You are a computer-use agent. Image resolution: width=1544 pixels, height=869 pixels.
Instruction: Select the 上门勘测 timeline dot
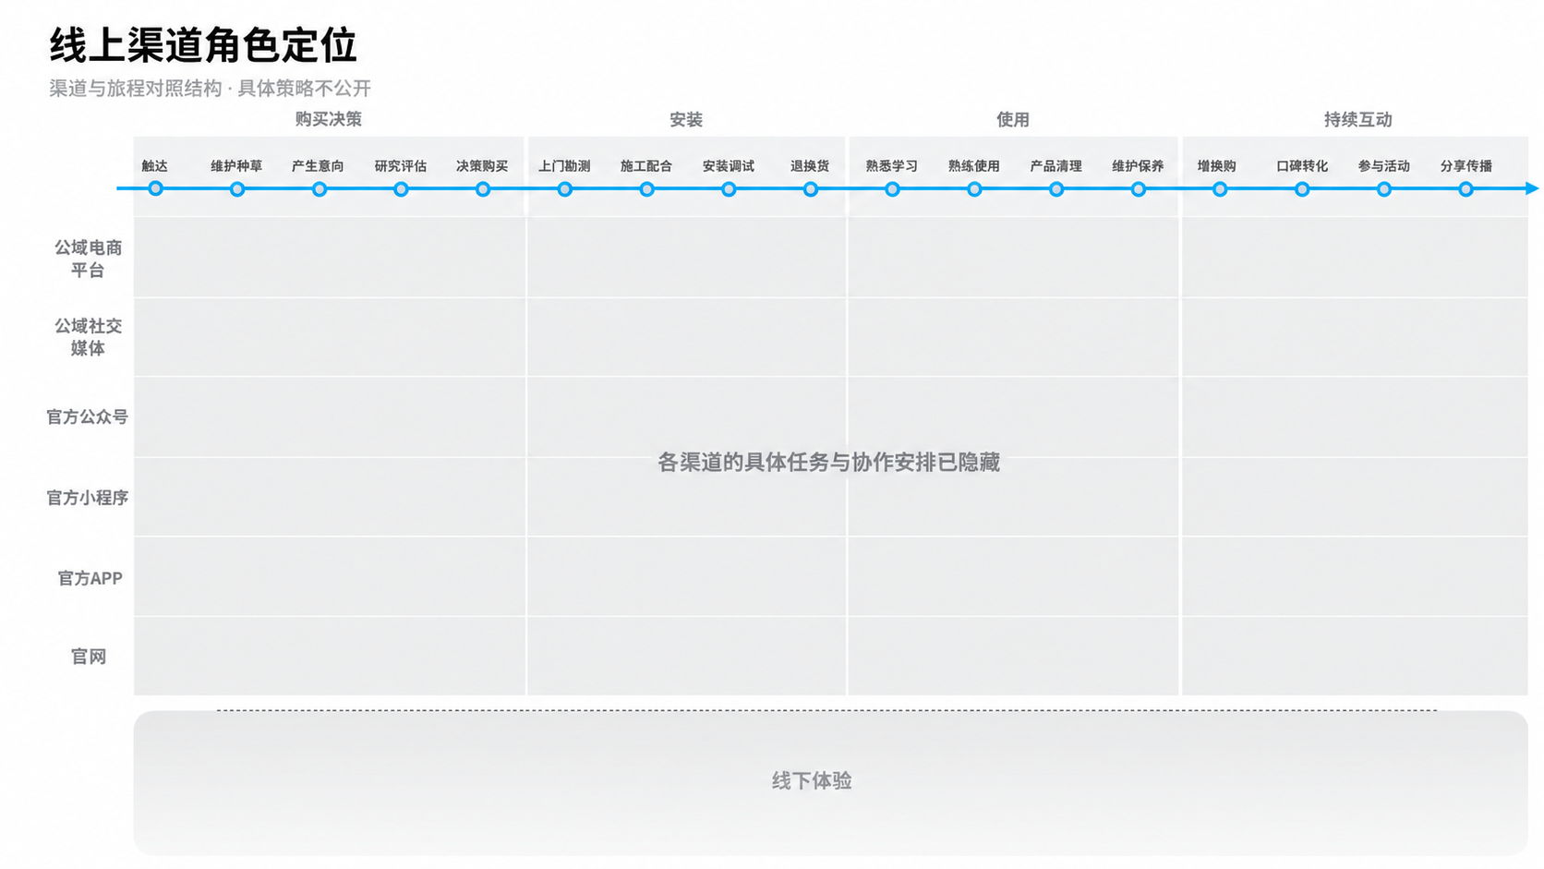tap(565, 189)
